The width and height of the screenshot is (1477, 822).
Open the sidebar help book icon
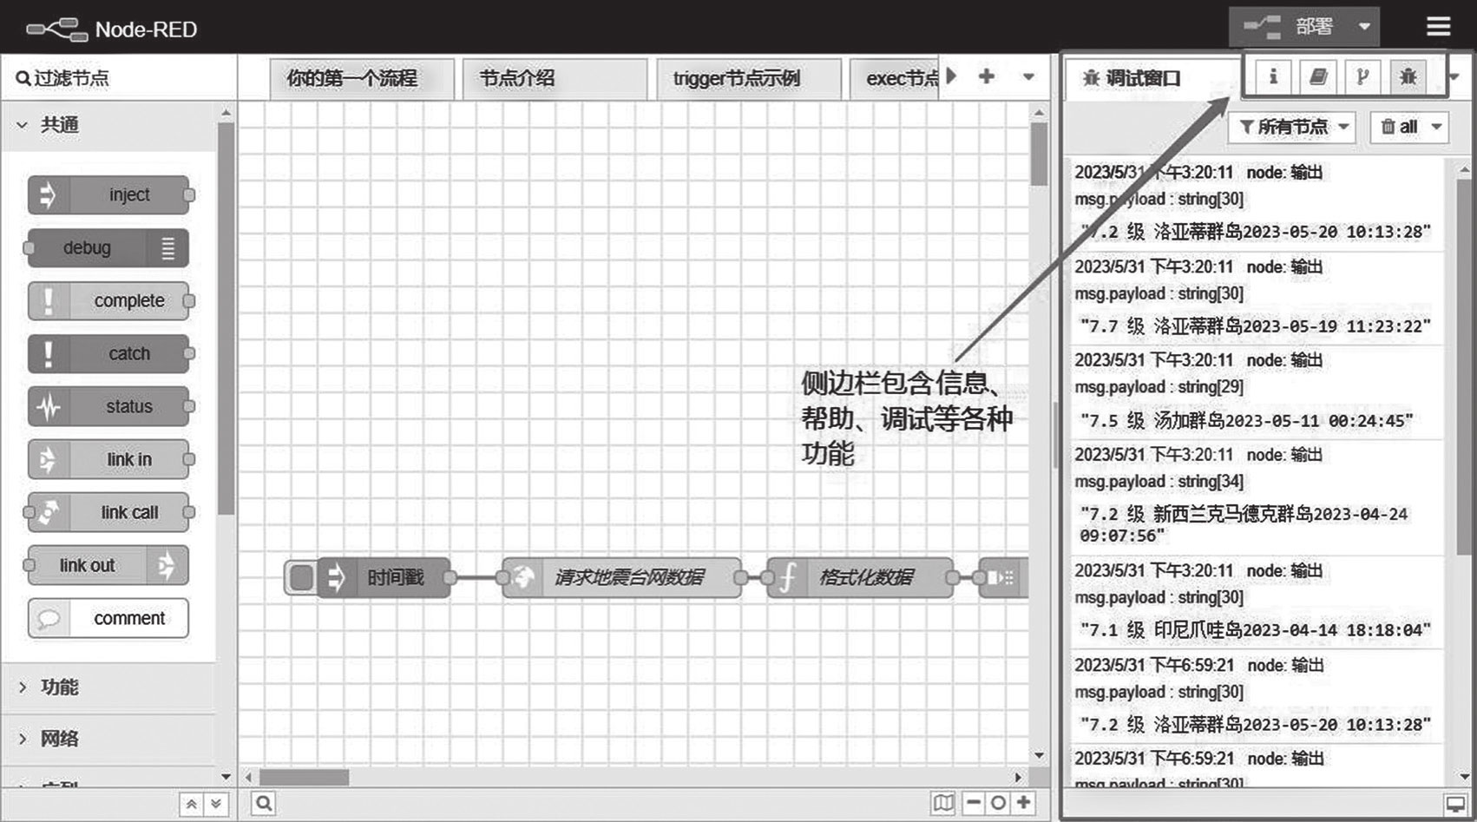point(1318,76)
